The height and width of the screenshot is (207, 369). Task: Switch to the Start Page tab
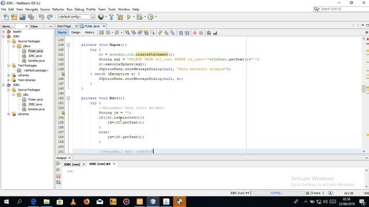64,26
